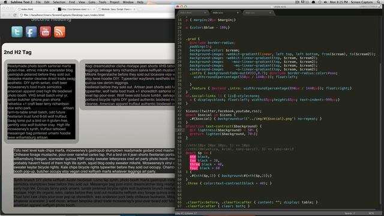Screen dimensions: 384x216
Task: Click the clock showing Mon 8:25 PM
Action: (x=338, y=2)
